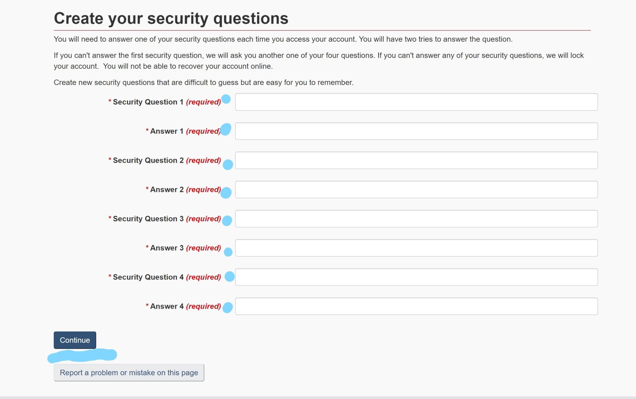636x399 pixels.
Task: Focus the Answer 1 input box
Action: 416,131
